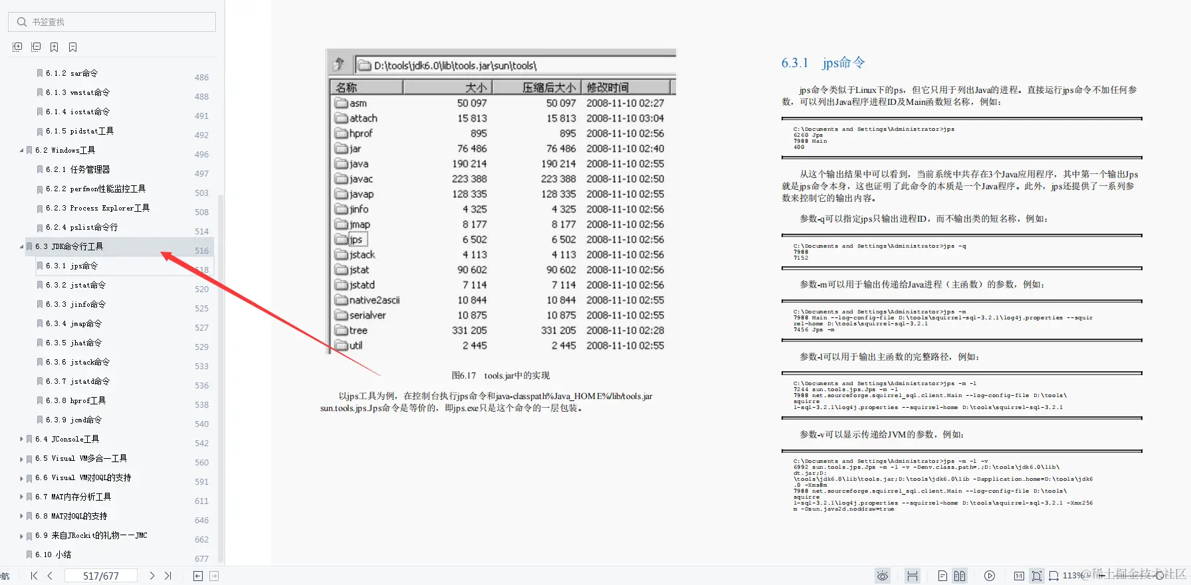
Task: Select bookmark 6.3.8 hprof工具
Action: coord(76,401)
